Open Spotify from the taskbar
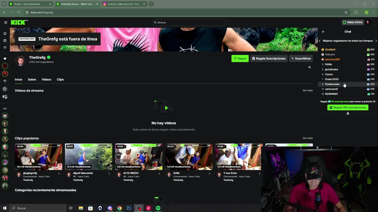 pos(158,208)
